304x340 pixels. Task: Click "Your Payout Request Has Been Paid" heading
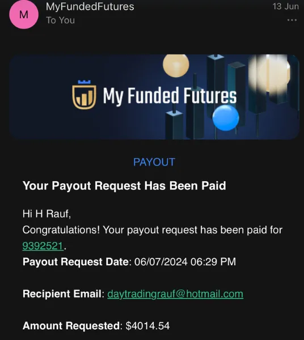[124, 186]
